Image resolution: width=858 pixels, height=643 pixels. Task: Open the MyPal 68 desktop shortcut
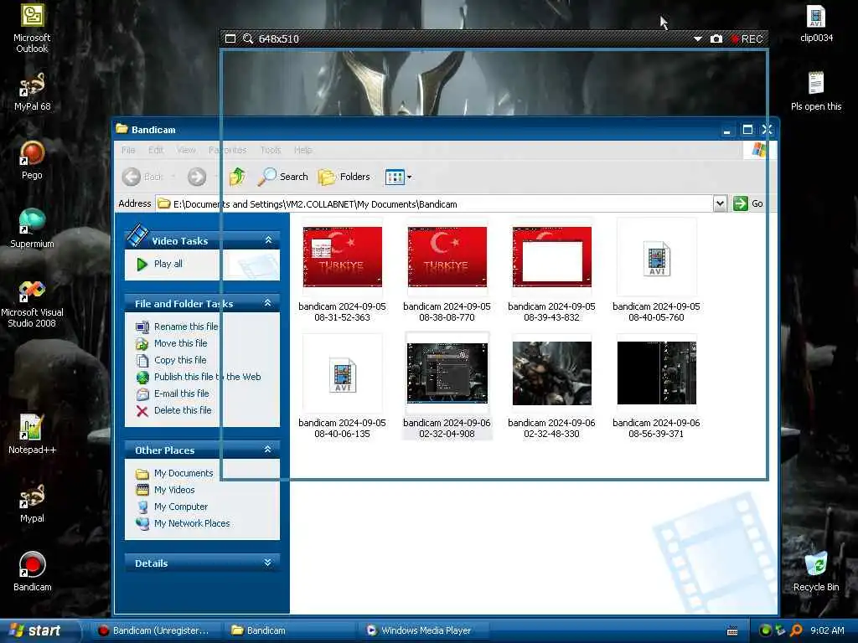[x=32, y=92]
